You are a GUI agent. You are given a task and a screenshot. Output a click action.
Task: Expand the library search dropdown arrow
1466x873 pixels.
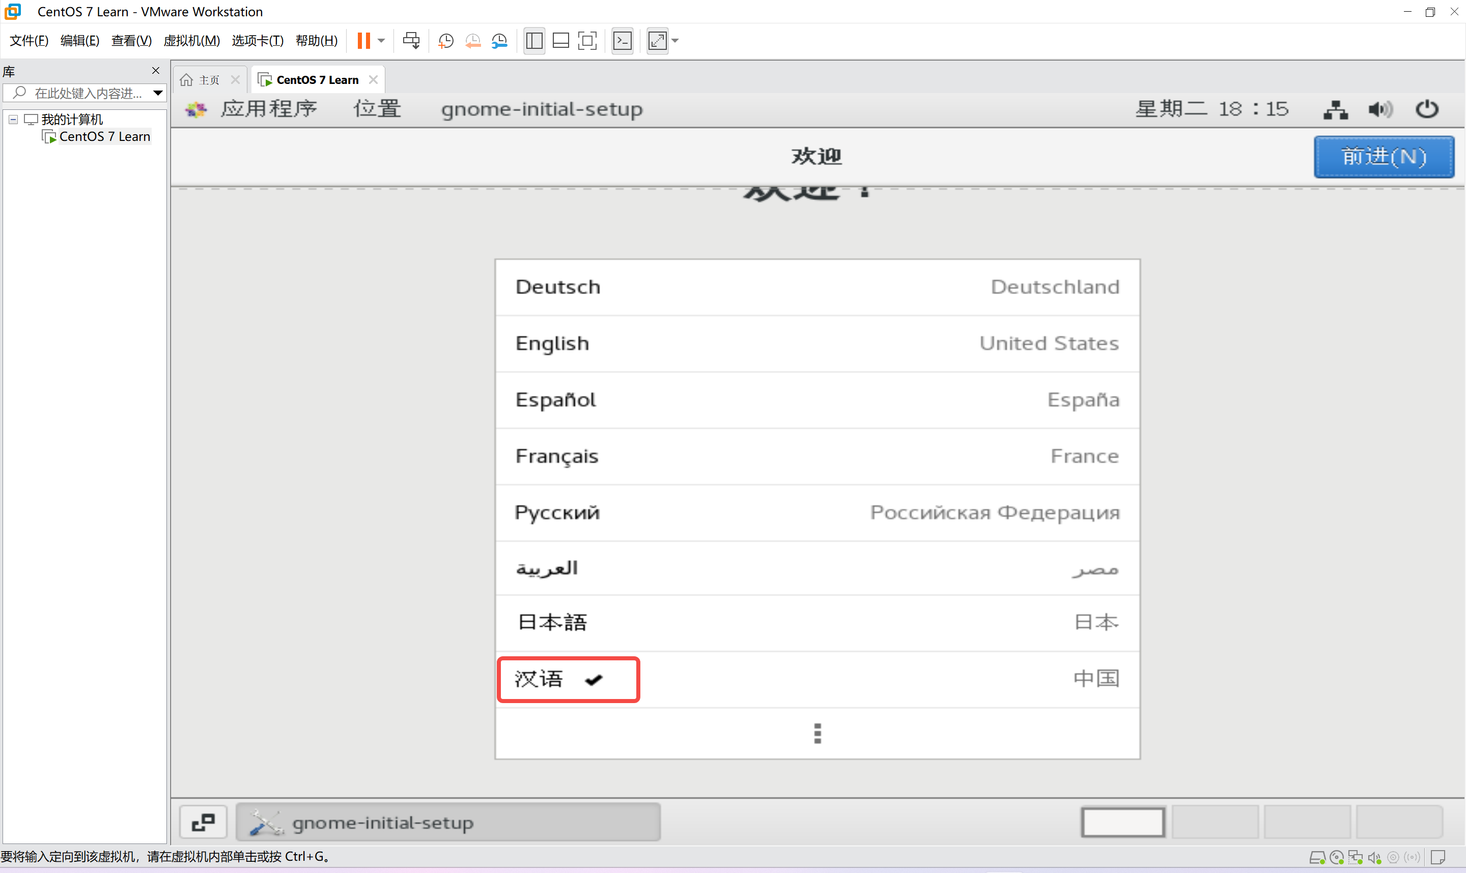click(158, 93)
